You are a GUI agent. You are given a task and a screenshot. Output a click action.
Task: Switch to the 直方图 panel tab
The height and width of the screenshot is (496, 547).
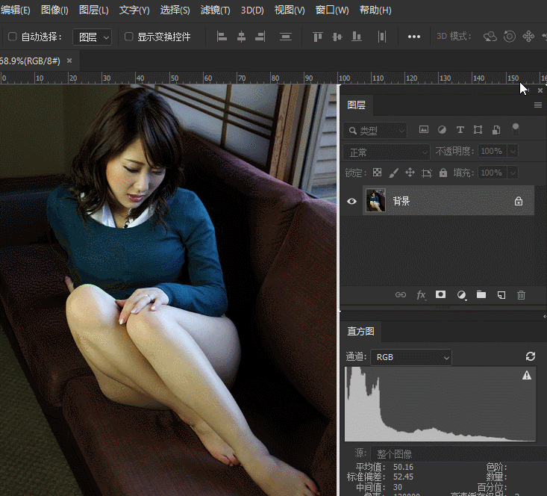[x=360, y=331]
